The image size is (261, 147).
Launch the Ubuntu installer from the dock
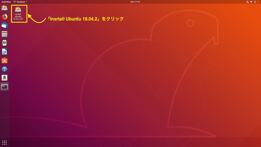pyautogui.click(x=4, y=8)
